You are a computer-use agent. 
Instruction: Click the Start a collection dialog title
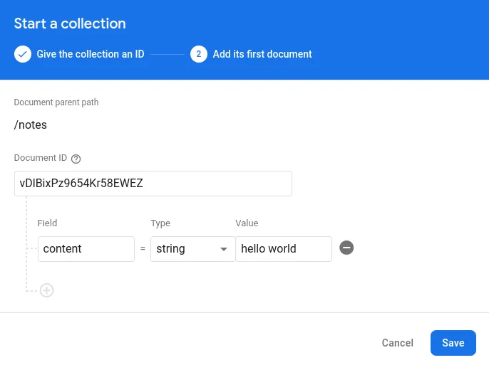[70, 23]
